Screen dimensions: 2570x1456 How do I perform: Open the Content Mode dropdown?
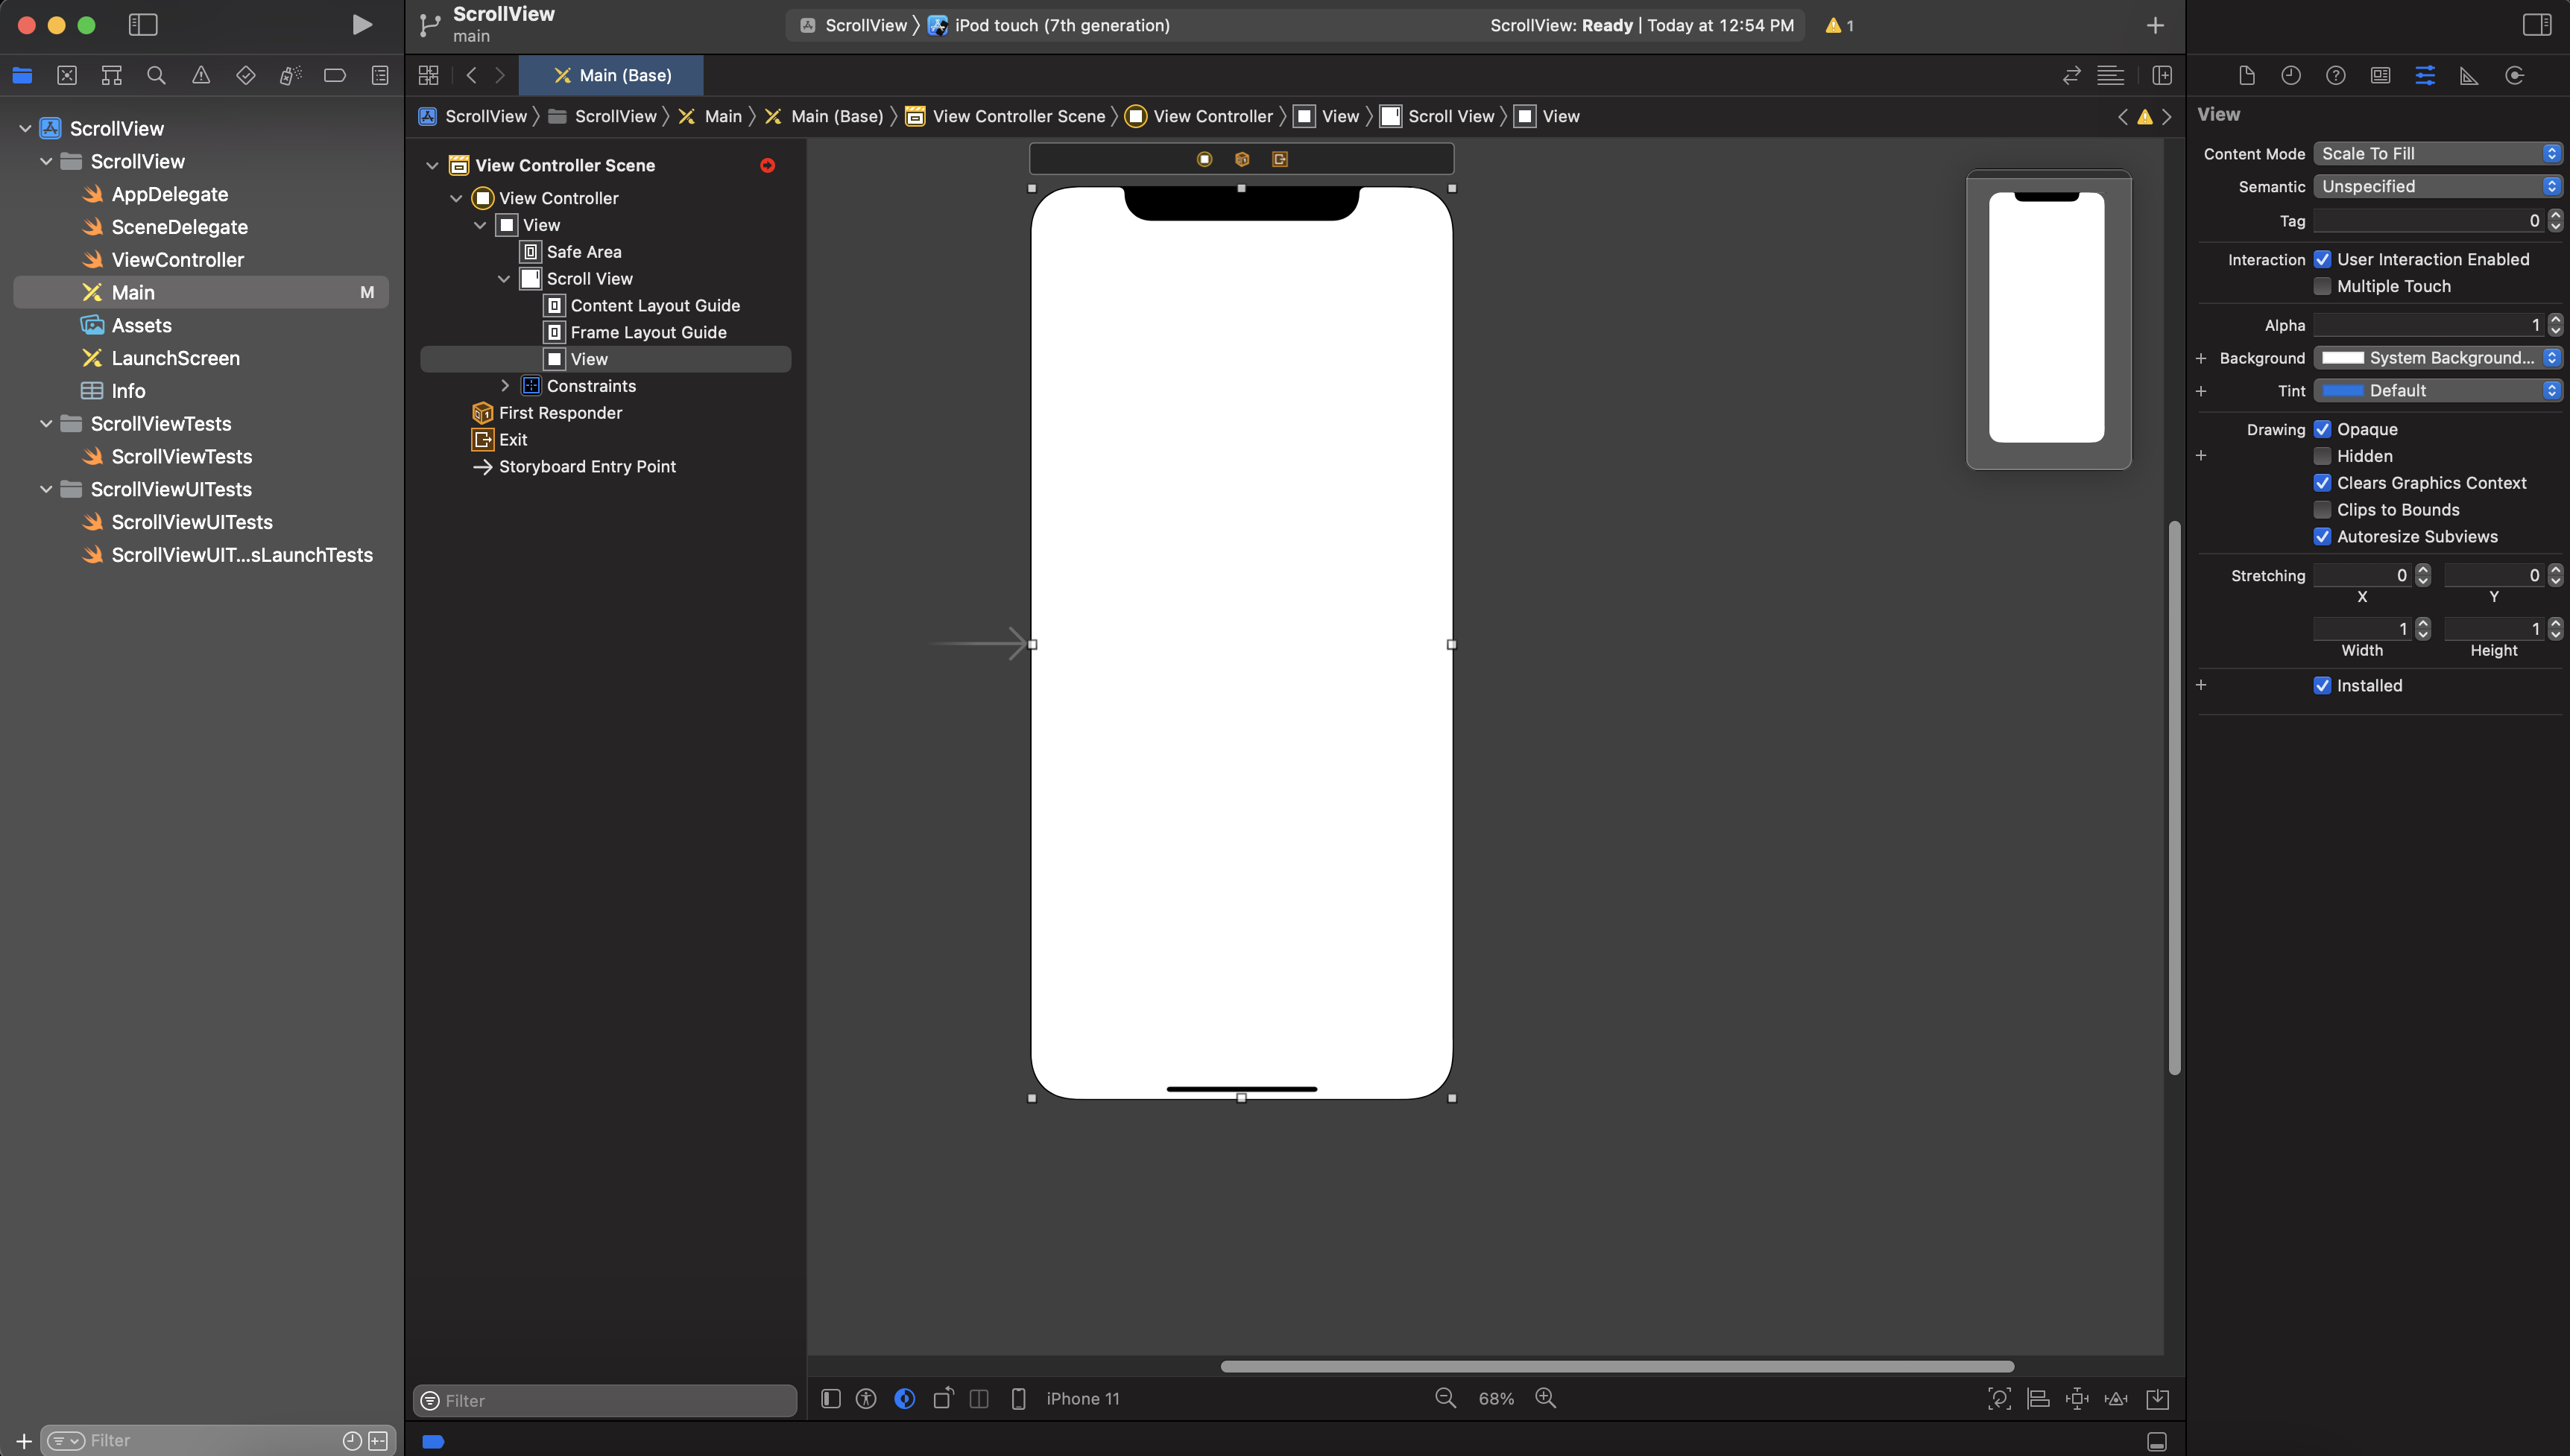(x=2437, y=154)
